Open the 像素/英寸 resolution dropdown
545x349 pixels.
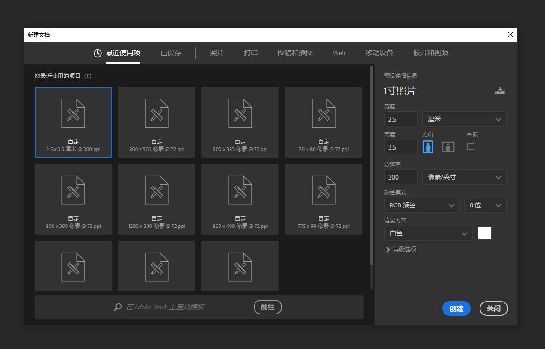[x=464, y=177]
